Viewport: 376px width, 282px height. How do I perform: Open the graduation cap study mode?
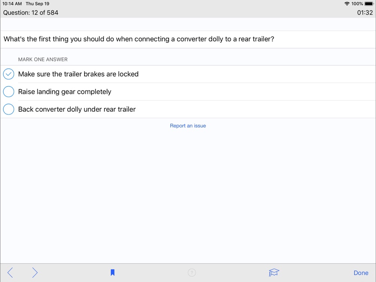pos(274,273)
